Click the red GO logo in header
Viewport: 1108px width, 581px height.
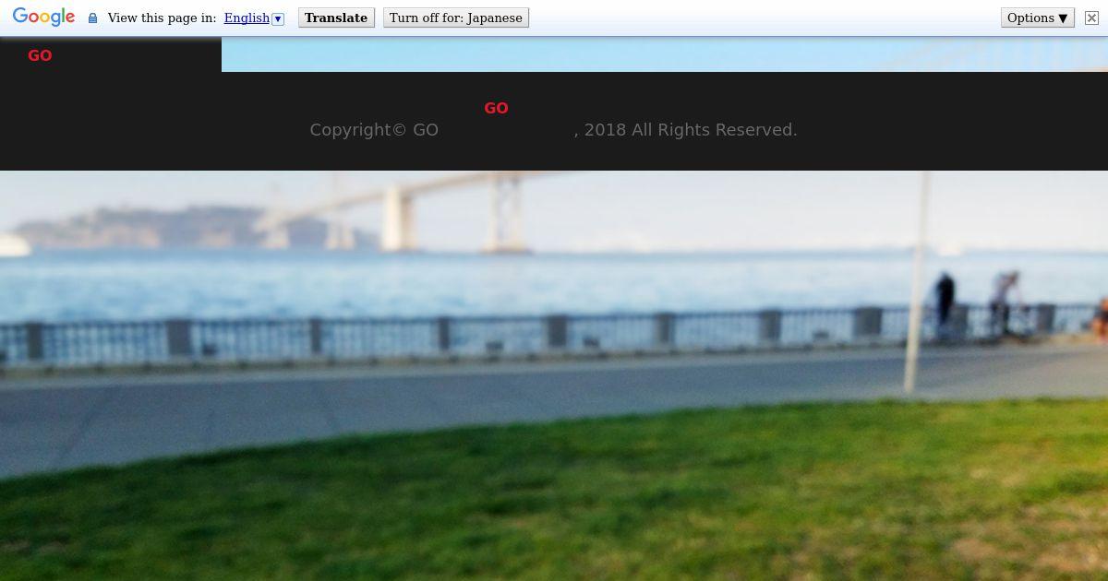pyautogui.click(x=40, y=55)
